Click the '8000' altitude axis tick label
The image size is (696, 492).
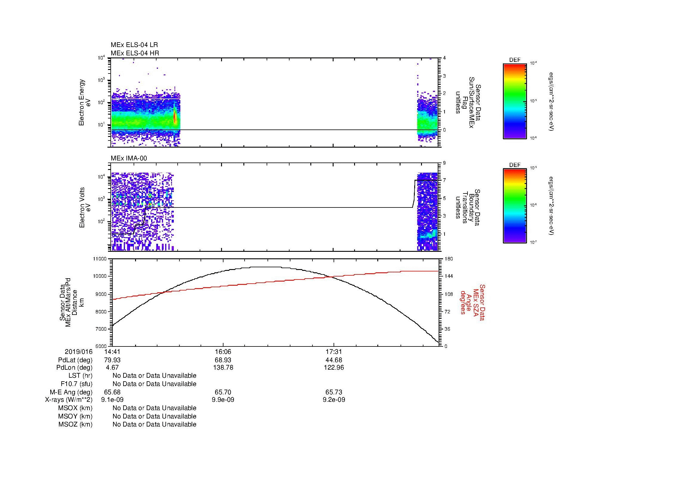coord(101,312)
